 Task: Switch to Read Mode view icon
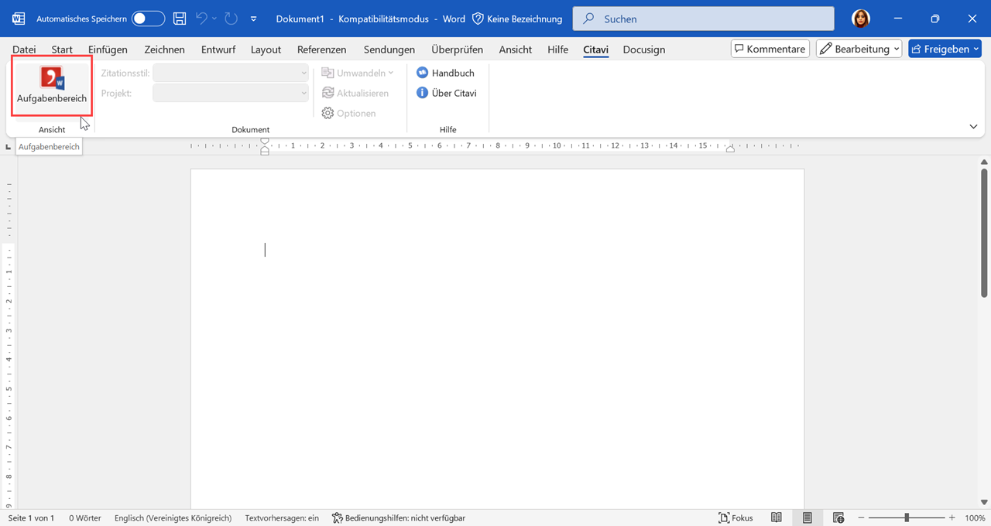tap(776, 518)
